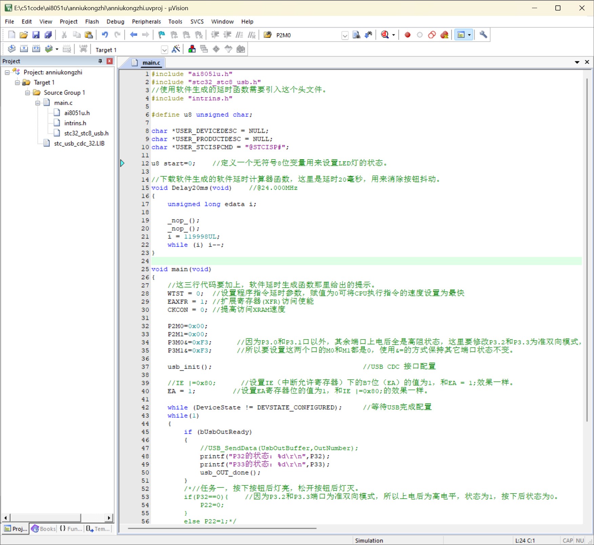
Task: Click the editor vertical scrollbar
Action: (587, 250)
